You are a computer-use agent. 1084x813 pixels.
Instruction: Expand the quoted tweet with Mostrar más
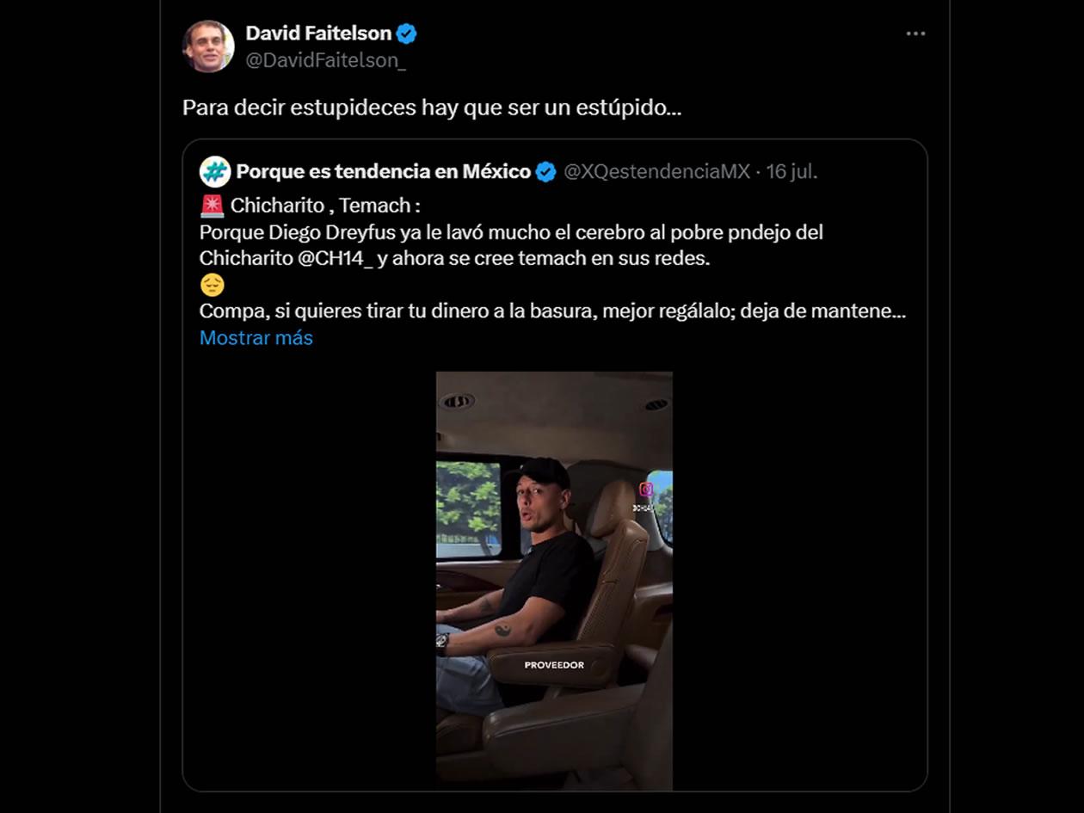coord(256,338)
